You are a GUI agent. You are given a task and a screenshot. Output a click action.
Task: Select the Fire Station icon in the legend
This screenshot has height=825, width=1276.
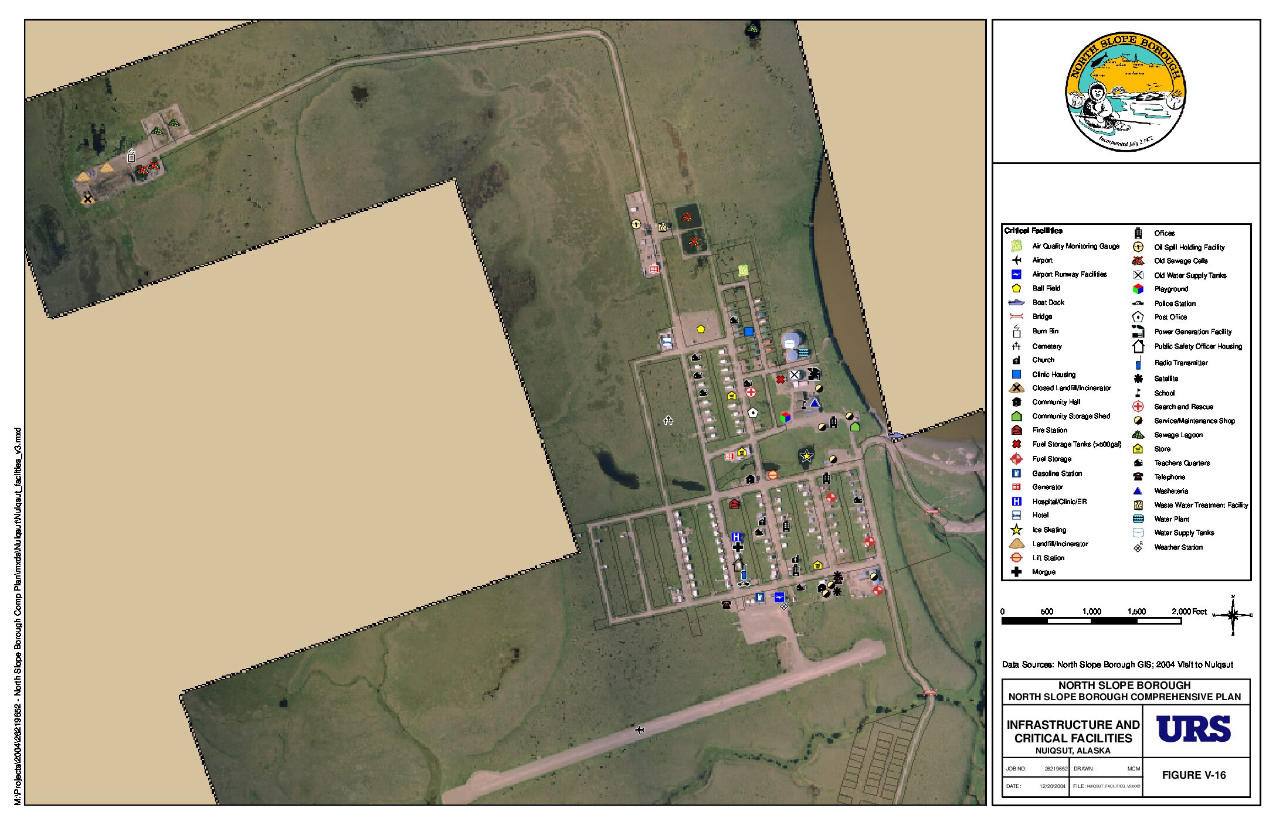tap(1016, 430)
